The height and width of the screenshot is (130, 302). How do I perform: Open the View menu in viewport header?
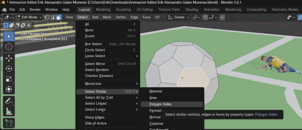[x=69, y=17]
